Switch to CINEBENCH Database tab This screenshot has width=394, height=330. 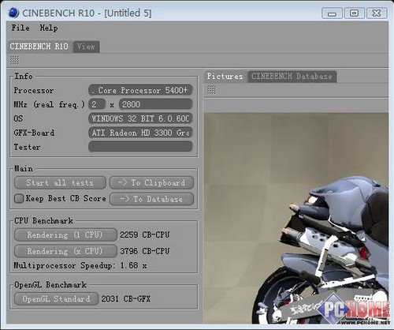tap(292, 77)
